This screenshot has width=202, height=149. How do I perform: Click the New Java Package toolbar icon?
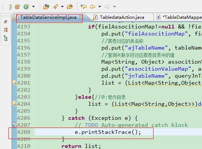pos(18,7)
